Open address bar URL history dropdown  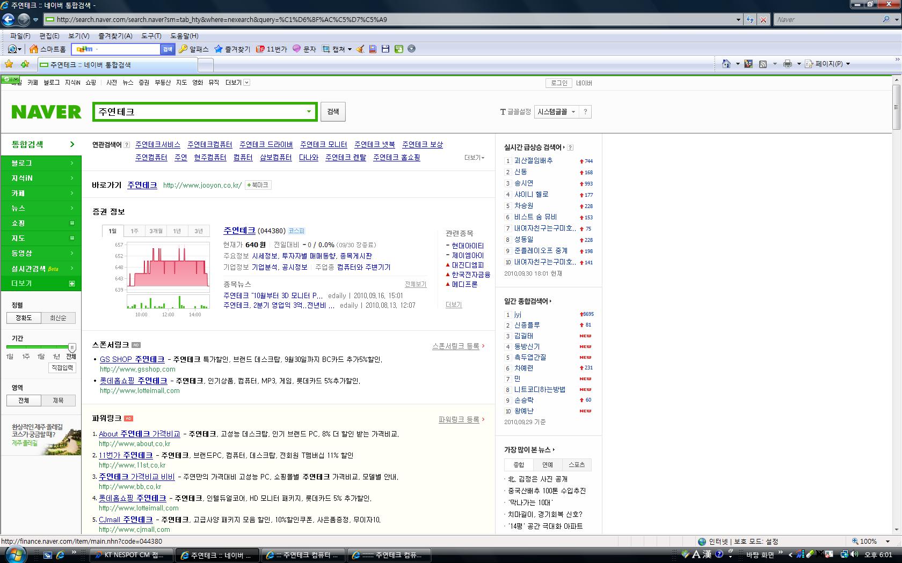[739, 20]
